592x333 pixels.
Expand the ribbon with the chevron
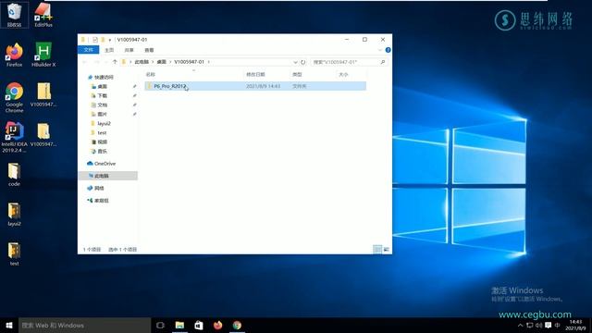(380, 50)
